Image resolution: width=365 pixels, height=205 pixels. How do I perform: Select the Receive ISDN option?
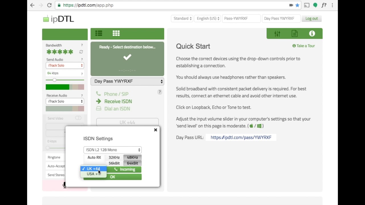(x=118, y=101)
